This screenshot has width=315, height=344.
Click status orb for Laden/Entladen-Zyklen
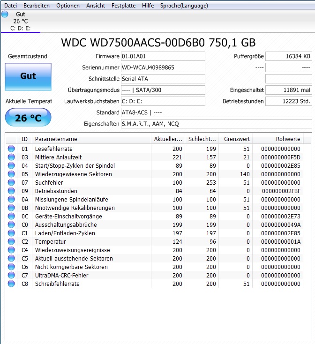click(x=11, y=233)
